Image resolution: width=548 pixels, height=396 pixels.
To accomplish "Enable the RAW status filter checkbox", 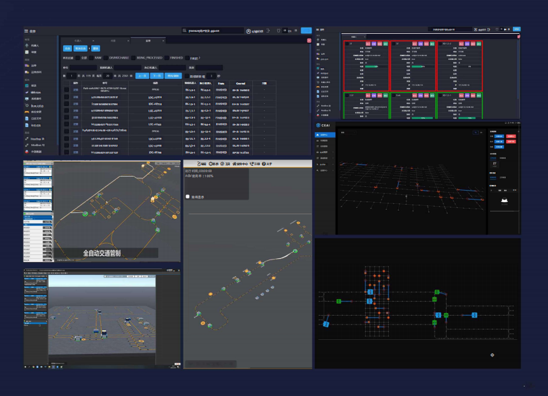I will pos(91,57).
